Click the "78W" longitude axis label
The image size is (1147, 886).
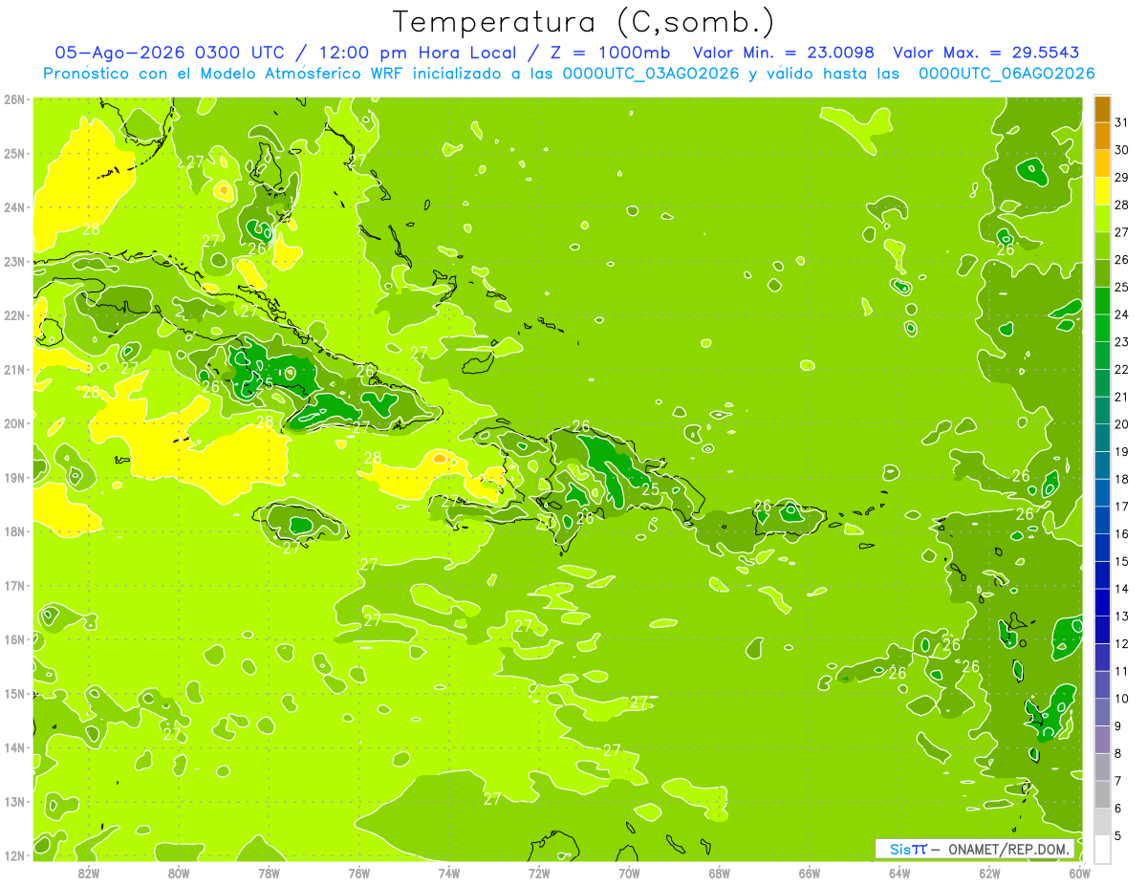click(x=269, y=873)
